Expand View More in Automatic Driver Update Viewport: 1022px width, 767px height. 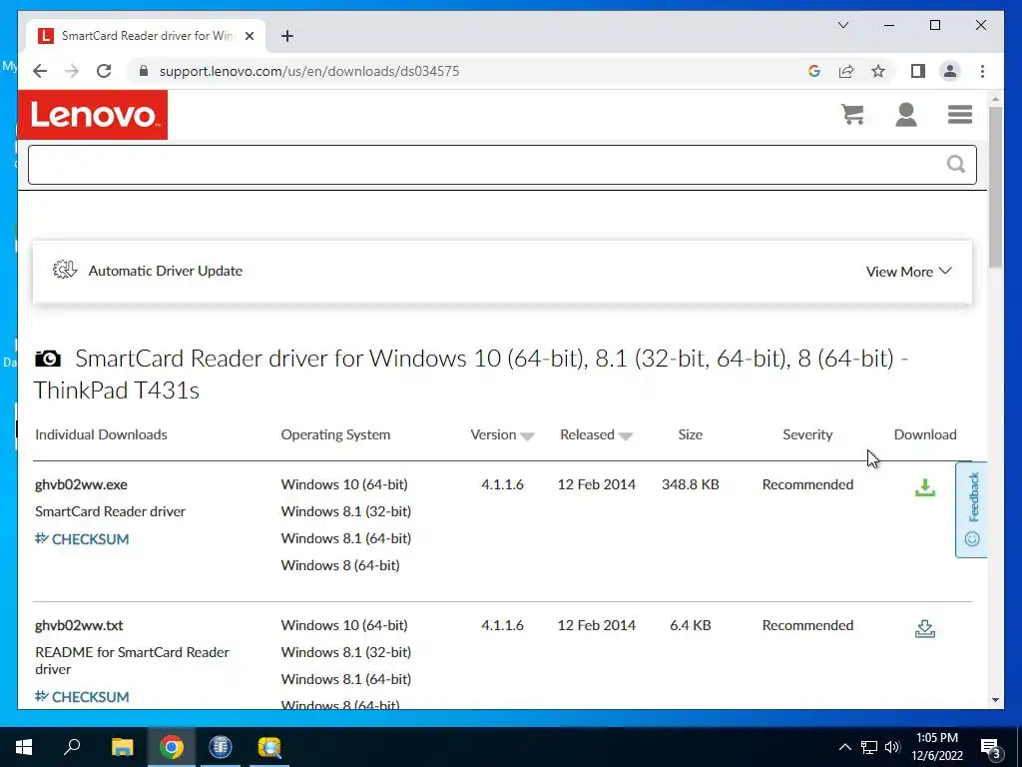(x=908, y=272)
